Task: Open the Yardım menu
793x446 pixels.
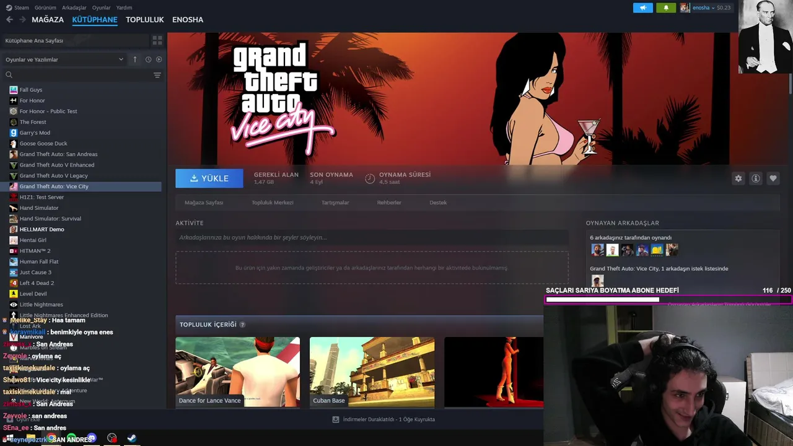Action: click(125, 7)
